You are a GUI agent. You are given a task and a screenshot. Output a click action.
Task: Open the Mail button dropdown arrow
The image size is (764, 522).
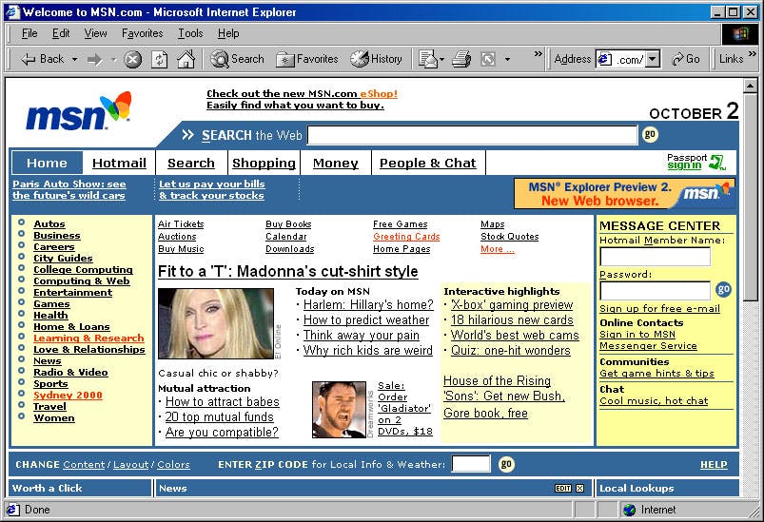pyautogui.click(x=441, y=59)
